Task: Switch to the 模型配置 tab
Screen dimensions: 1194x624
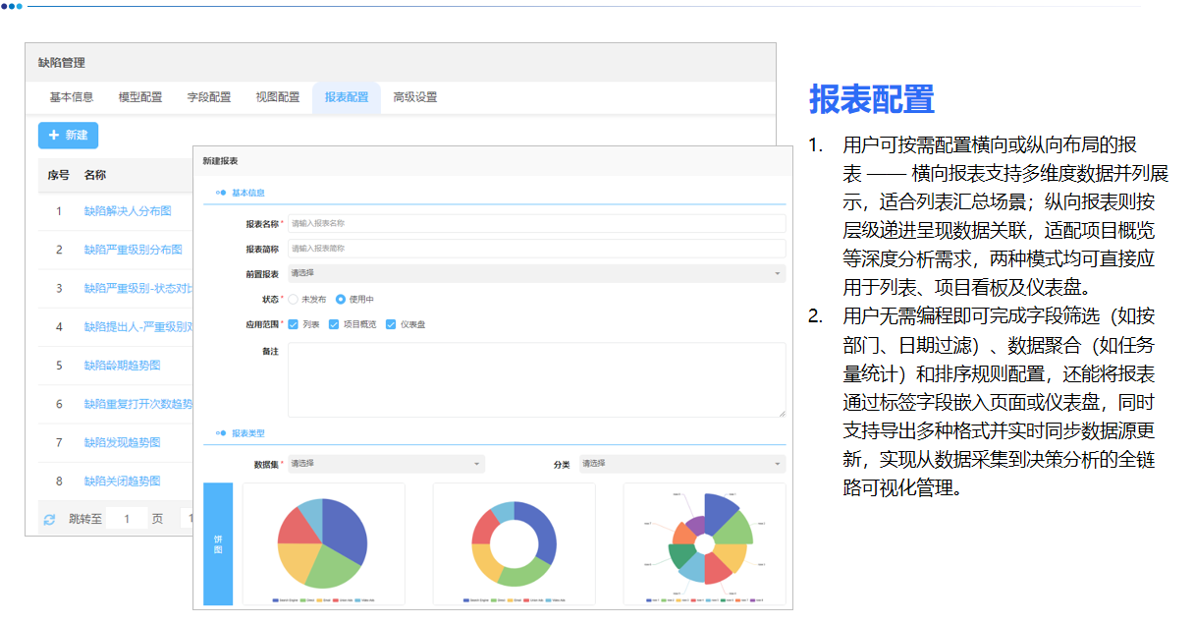Action: pos(139,97)
